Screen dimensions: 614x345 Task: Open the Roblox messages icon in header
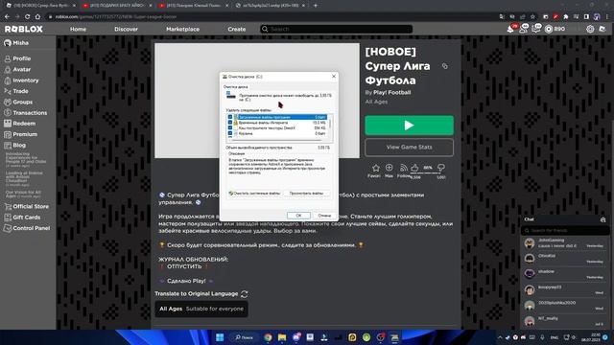535,29
